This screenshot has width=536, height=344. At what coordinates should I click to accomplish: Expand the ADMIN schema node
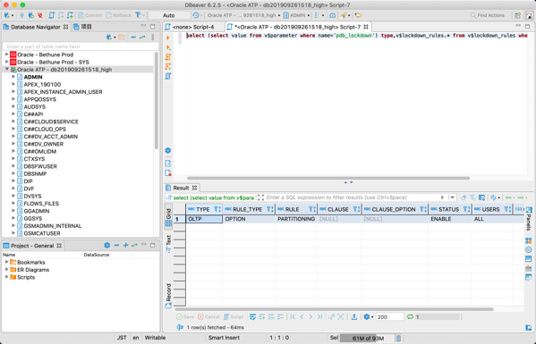click(x=13, y=77)
